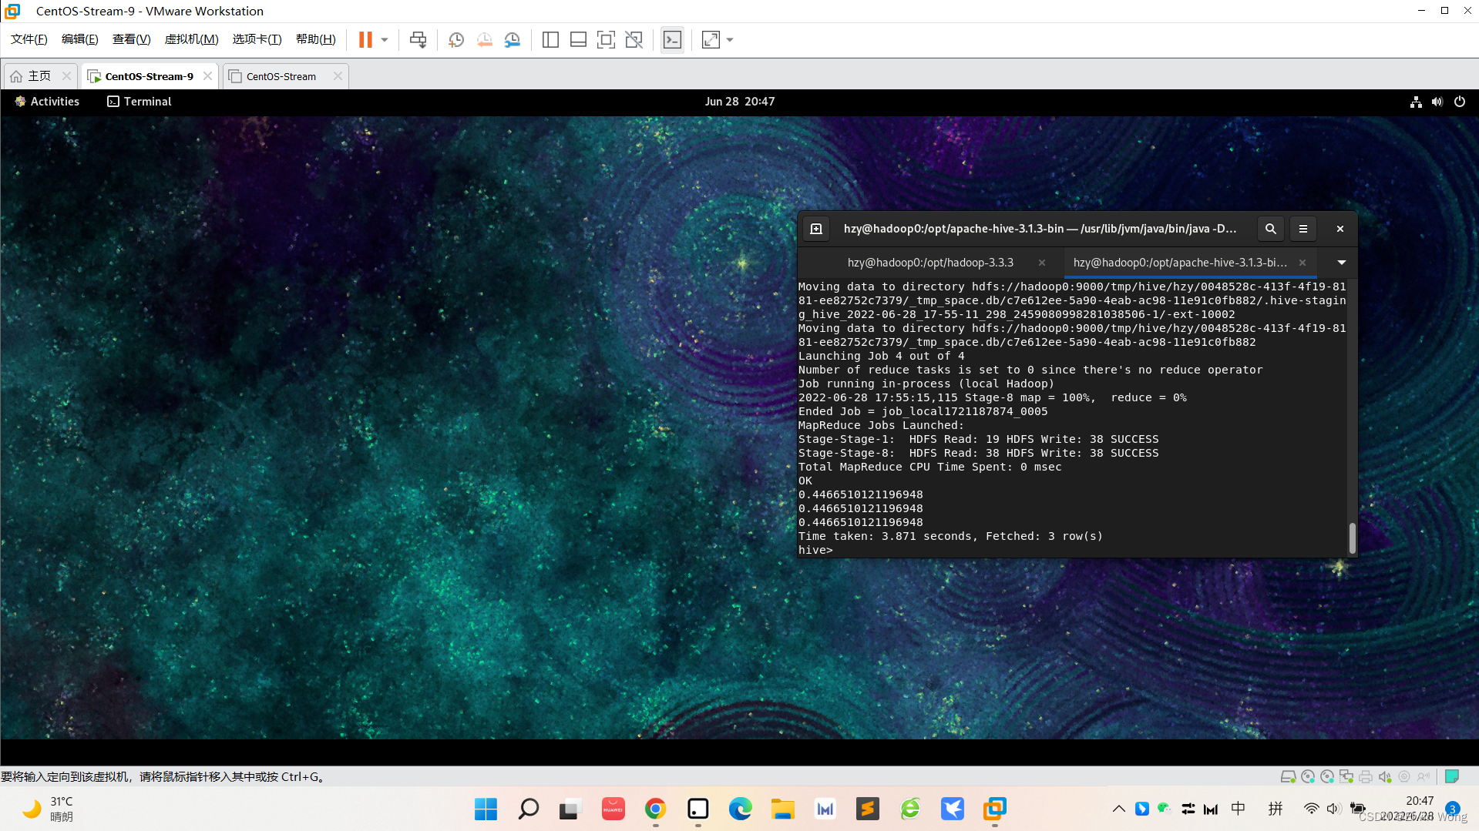
Task: Open the VMware message log note icon
Action: click(1452, 776)
